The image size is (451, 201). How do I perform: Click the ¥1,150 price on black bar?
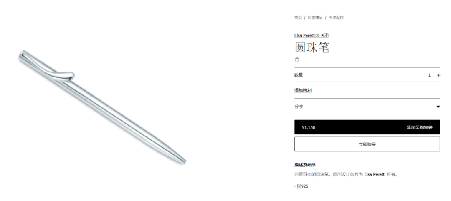(x=308, y=127)
